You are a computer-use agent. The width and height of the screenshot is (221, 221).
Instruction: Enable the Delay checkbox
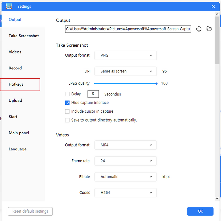(x=67, y=94)
